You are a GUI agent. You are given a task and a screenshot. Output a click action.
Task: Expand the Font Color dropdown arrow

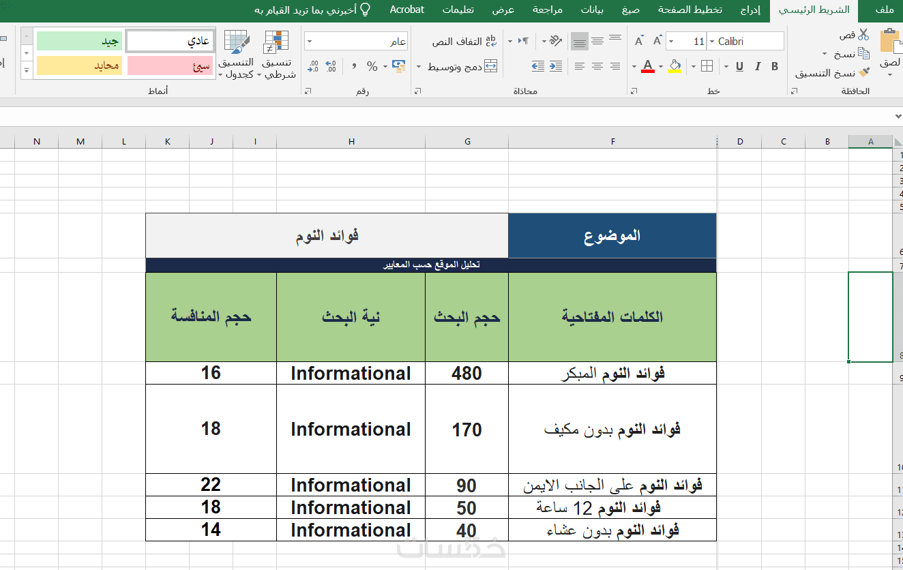(634, 66)
